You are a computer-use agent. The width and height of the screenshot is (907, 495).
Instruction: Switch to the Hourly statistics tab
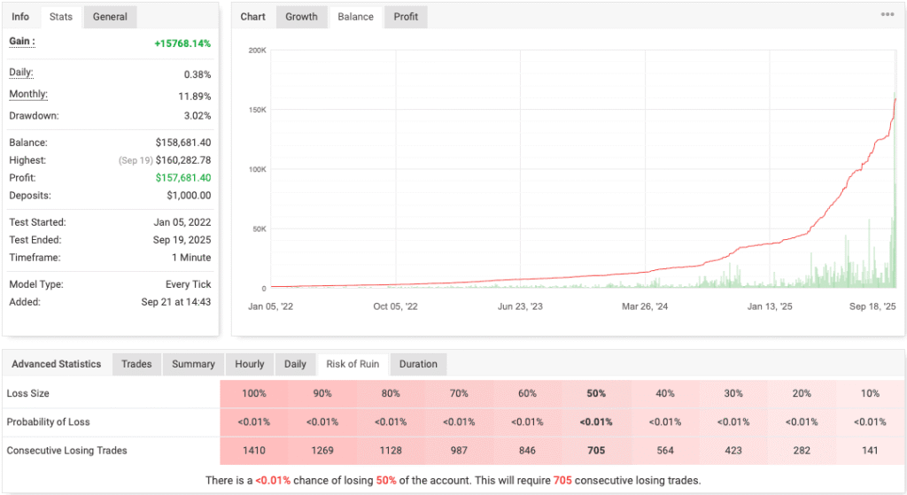[x=250, y=364]
